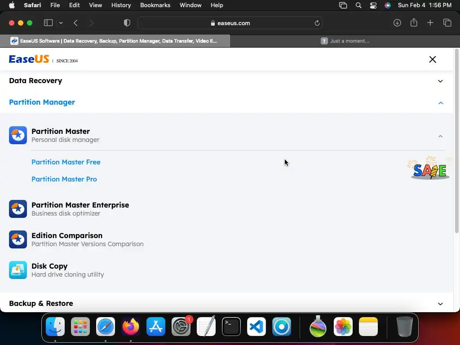Open the date and time display
This screenshot has width=460, height=345.
tap(425, 5)
